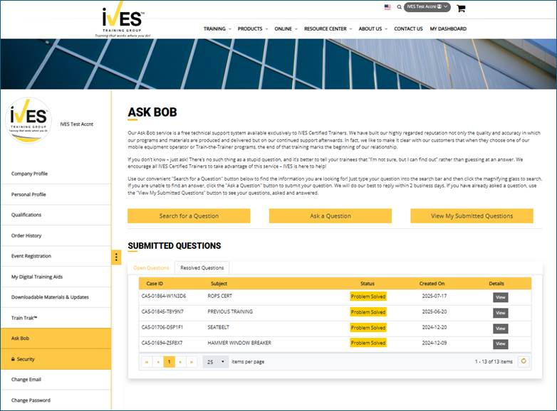Open Train Trak in the sidebar

tap(25, 318)
